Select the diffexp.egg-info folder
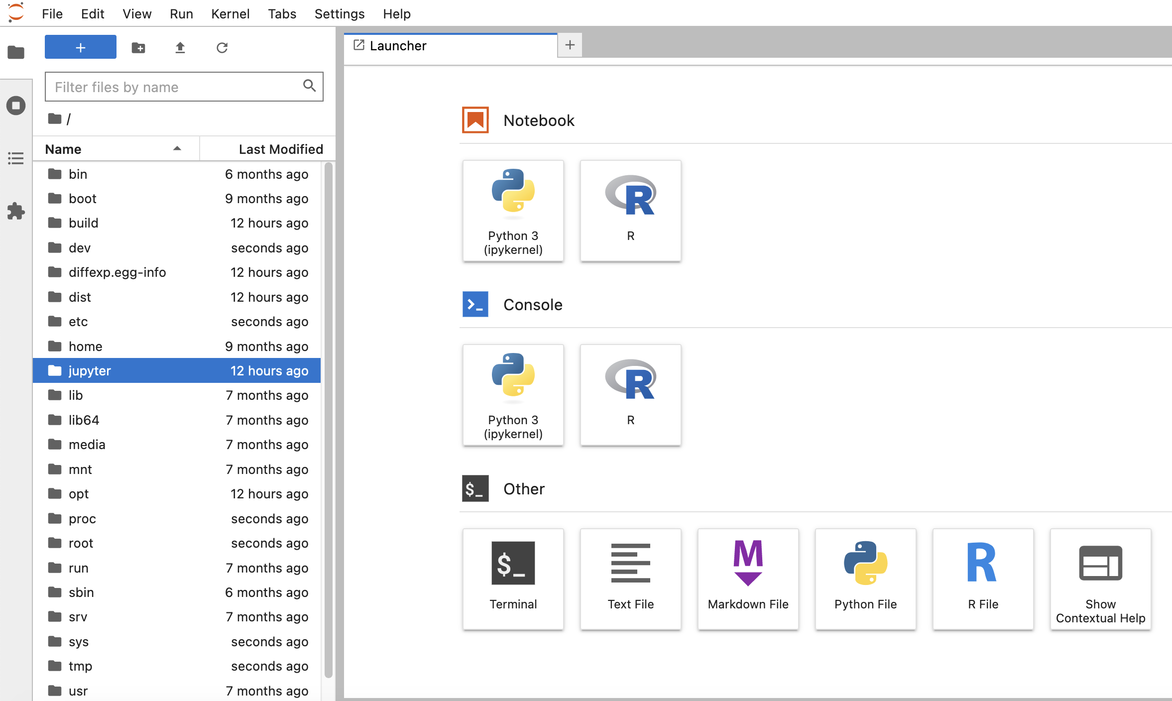This screenshot has height=701, width=1172. coord(117,272)
